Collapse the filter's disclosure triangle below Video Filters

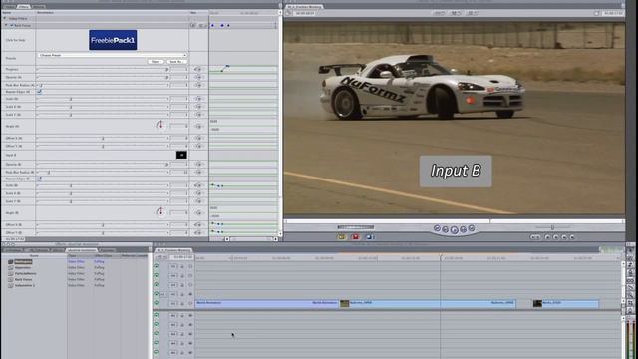point(6,25)
